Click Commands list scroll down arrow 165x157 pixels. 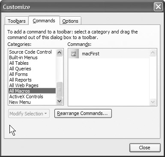(153, 102)
